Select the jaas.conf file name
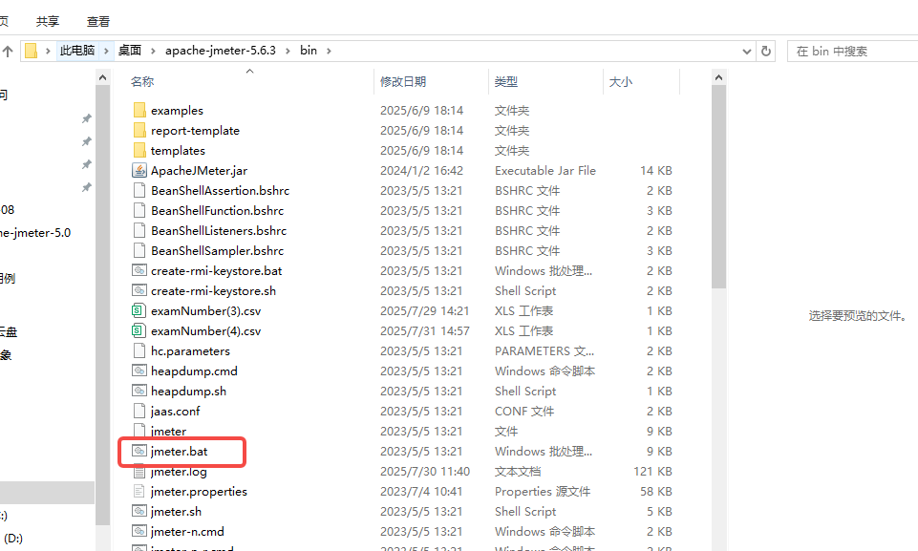918x551 pixels. [x=175, y=411]
